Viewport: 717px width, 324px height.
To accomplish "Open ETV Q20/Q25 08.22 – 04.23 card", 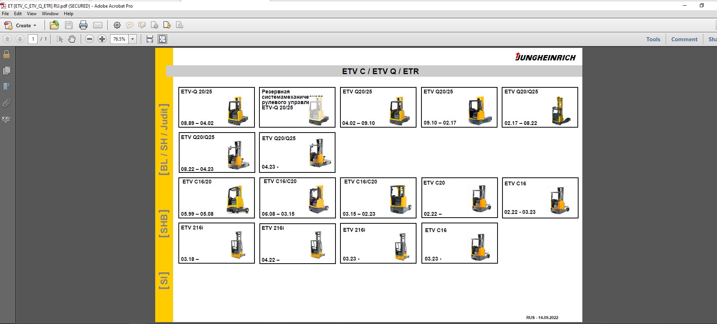I will click(x=217, y=153).
